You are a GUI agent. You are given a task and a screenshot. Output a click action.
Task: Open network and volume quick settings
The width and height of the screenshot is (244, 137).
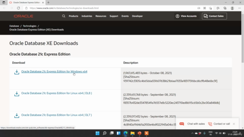pyautogui.click(x=220, y=133)
